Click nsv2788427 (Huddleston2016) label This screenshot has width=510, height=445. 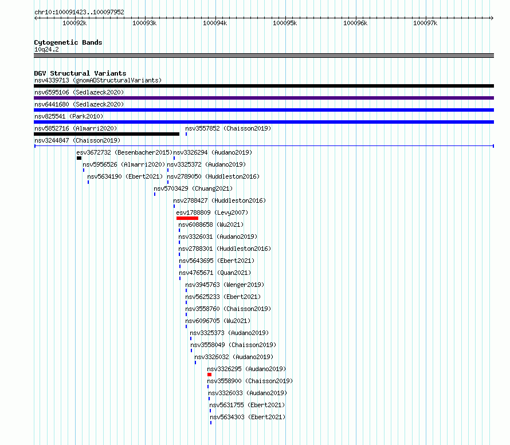(219, 200)
